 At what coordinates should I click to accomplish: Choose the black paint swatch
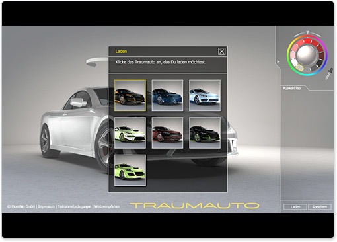pyautogui.click(x=319, y=63)
